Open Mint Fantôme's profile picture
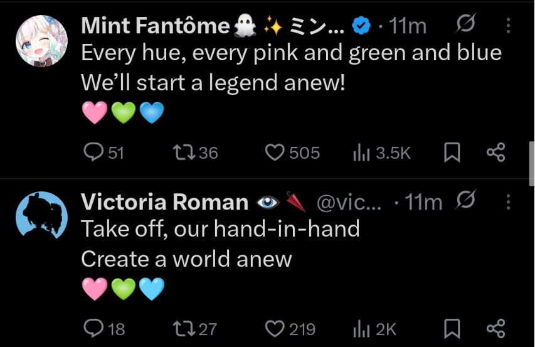535x347 pixels. pyautogui.click(x=41, y=41)
